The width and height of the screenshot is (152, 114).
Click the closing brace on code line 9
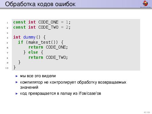point(19,62)
